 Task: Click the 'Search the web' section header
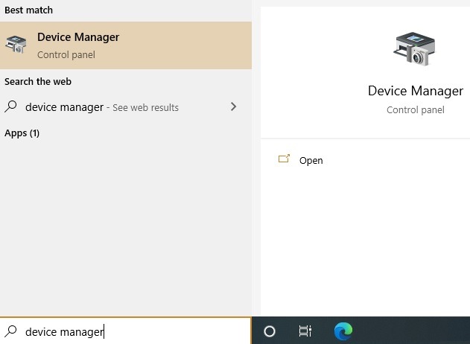pos(38,81)
